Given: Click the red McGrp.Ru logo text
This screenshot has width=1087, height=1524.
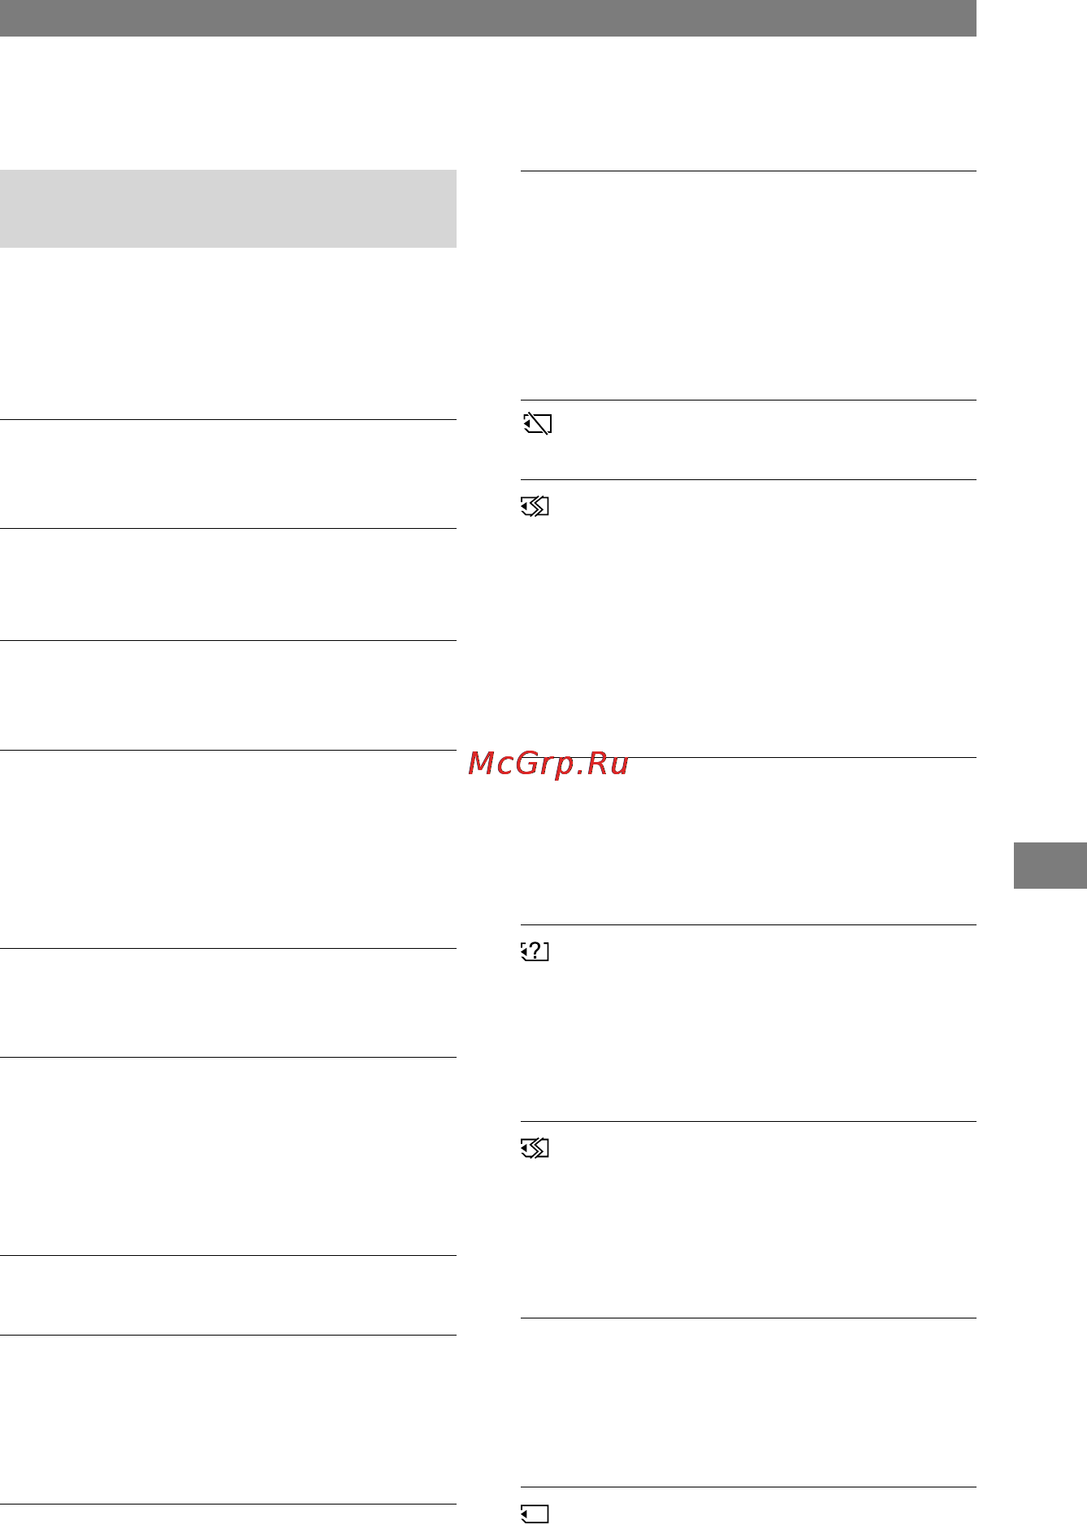Looking at the screenshot, I should (548, 764).
